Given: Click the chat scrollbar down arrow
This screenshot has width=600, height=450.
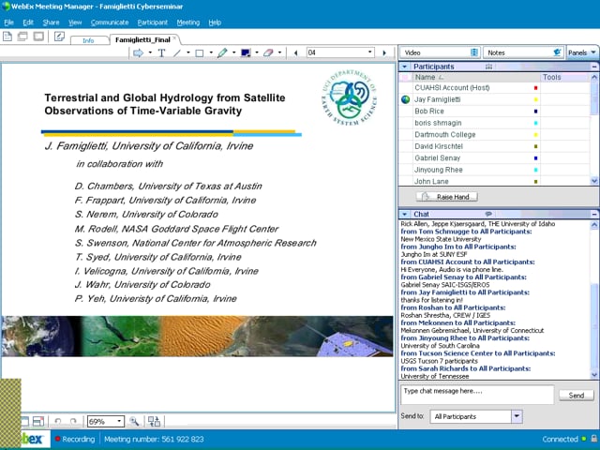Looking at the screenshot, I should pyautogui.click(x=594, y=375).
